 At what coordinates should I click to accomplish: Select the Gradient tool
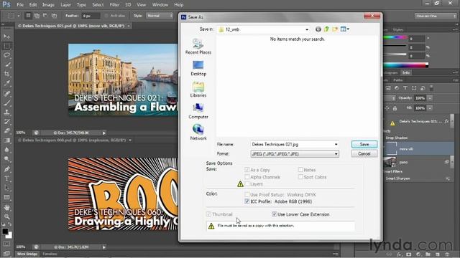(x=7, y=140)
